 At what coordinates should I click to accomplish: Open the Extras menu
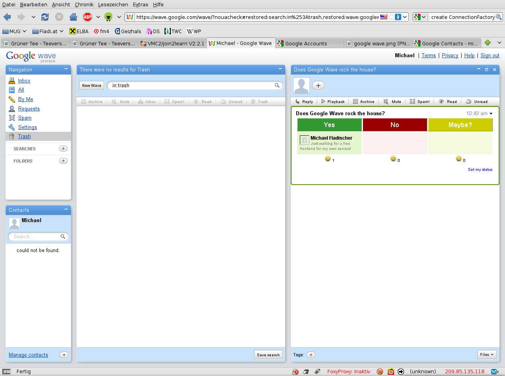(140, 4)
